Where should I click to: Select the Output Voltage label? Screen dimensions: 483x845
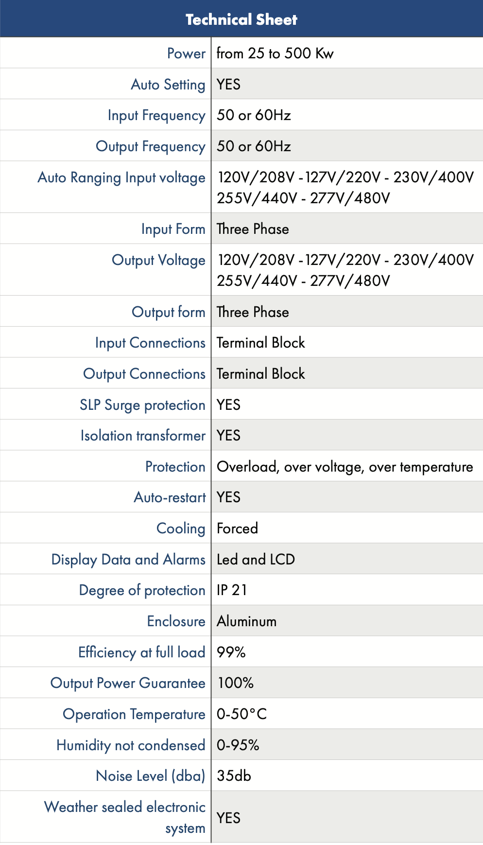pyautogui.click(x=158, y=260)
